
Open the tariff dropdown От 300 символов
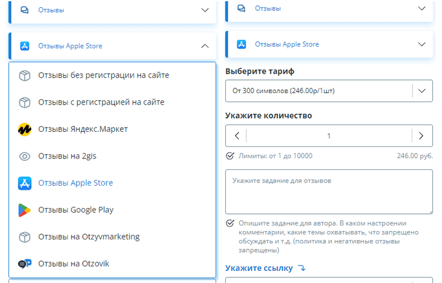point(421,91)
